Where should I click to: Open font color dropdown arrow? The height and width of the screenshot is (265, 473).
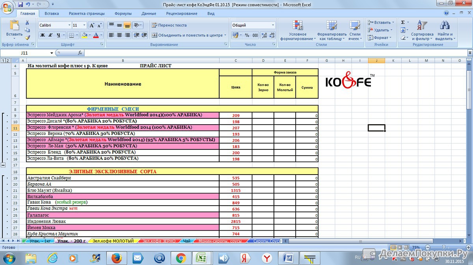[102, 35]
